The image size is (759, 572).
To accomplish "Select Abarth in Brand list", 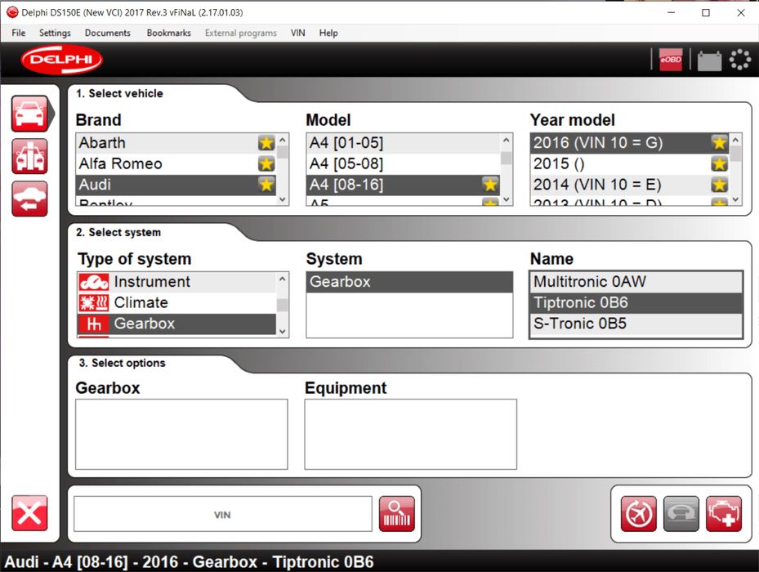I will (176, 143).
